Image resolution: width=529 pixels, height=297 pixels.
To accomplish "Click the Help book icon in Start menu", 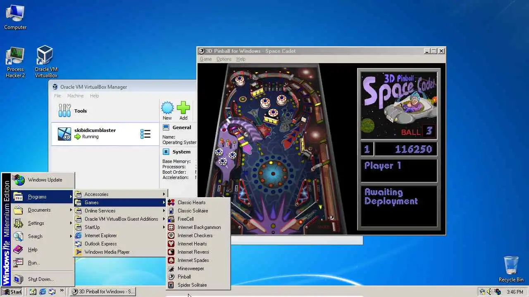I will [18, 250].
